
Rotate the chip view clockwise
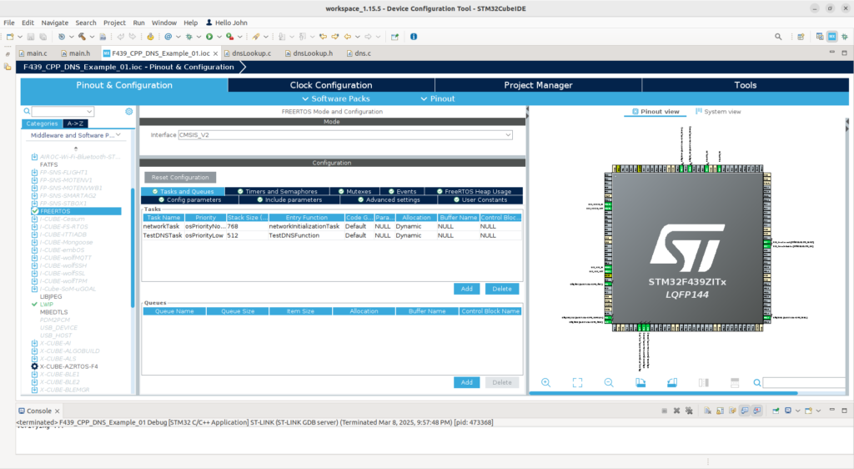coord(640,382)
